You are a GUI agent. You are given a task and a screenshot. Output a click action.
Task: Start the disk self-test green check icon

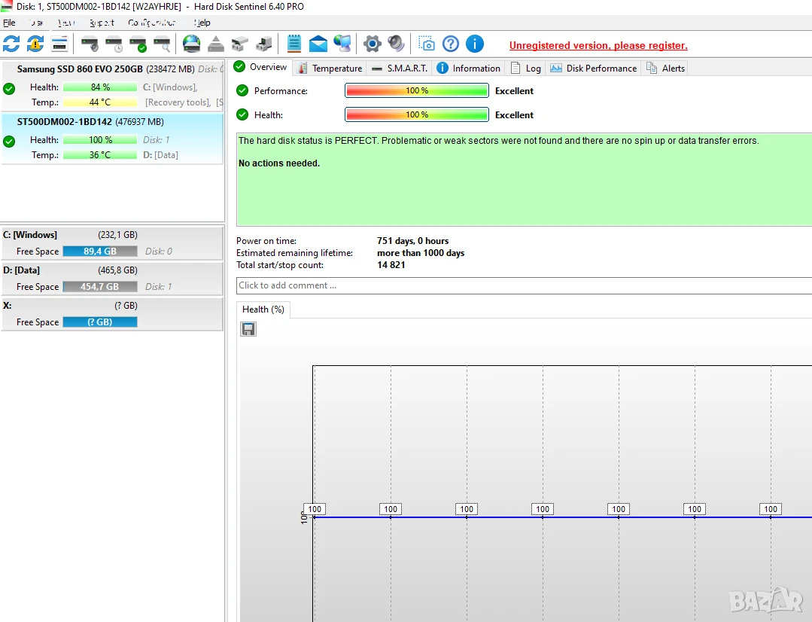(138, 44)
